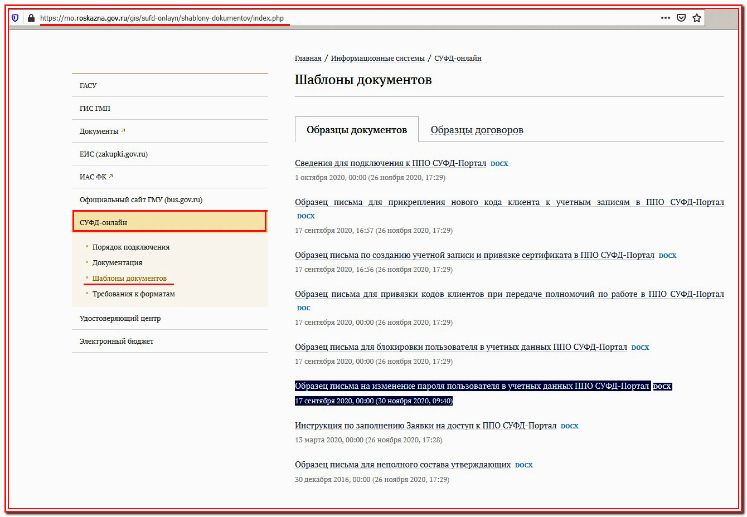Click highlighted date with 30 ноября 2020, 09:40
Viewport: 747px width, 517px height.
click(x=373, y=401)
